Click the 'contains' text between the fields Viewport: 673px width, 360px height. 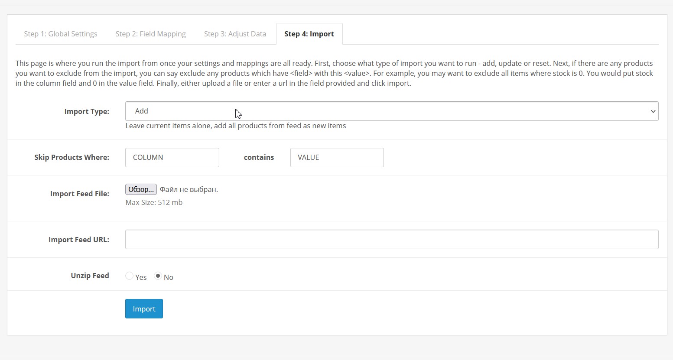[x=259, y=157]
